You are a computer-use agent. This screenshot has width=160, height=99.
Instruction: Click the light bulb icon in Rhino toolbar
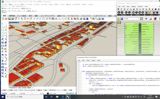tap(69, 19)
